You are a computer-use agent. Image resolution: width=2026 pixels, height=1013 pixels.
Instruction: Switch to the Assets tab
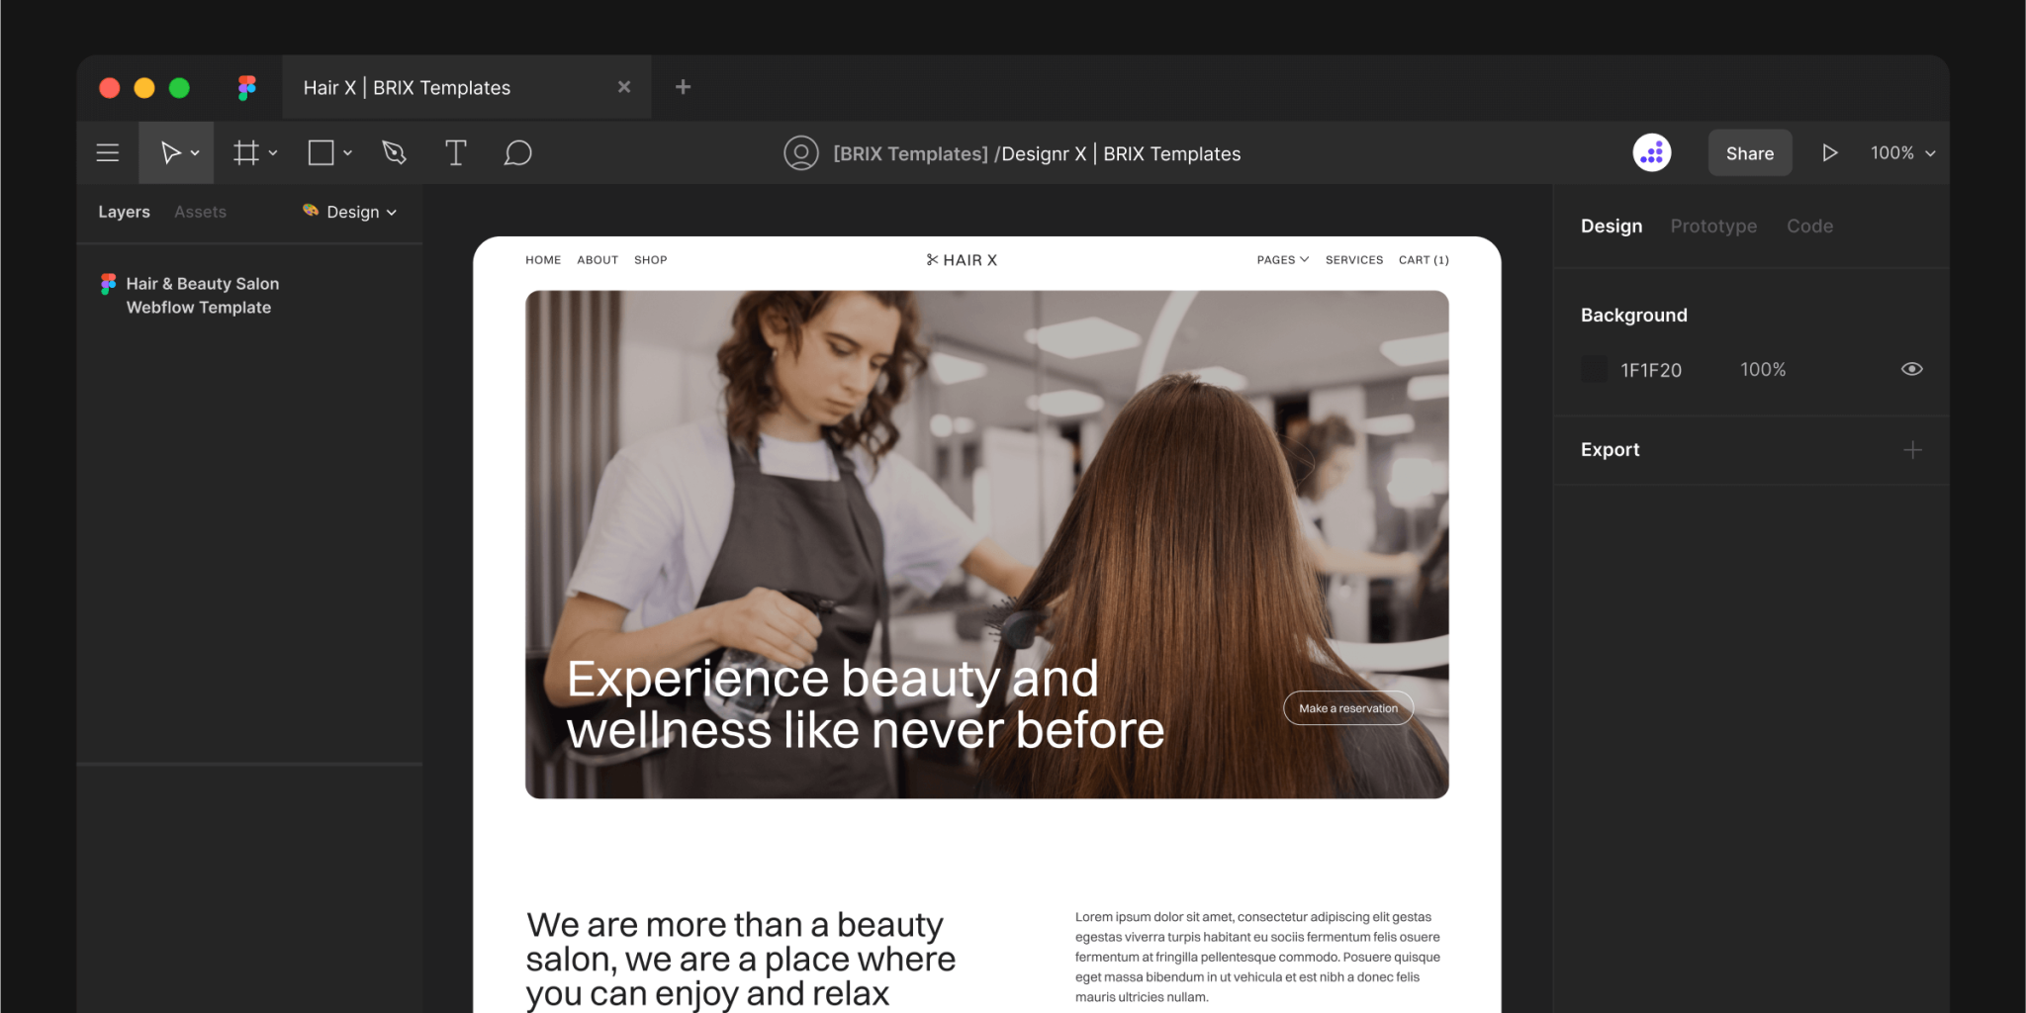pos(200,212)
